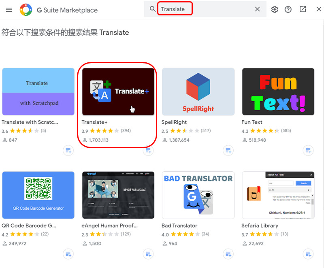Open the Fun Text thumbnail
This screenshot has height=268, width=324.
coord(278,91)
